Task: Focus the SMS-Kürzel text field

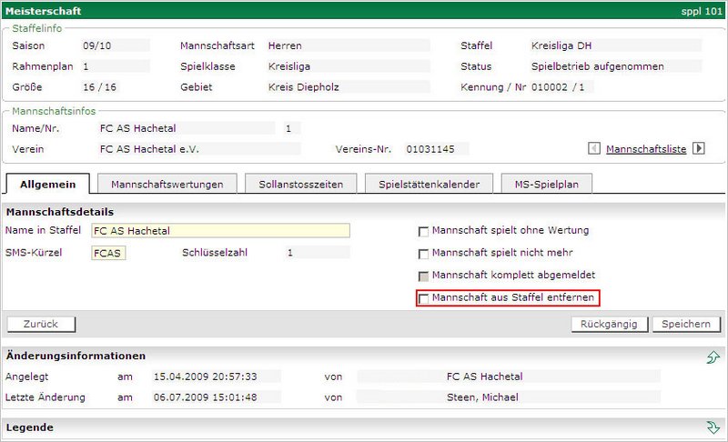Action: tap(109, 253)
